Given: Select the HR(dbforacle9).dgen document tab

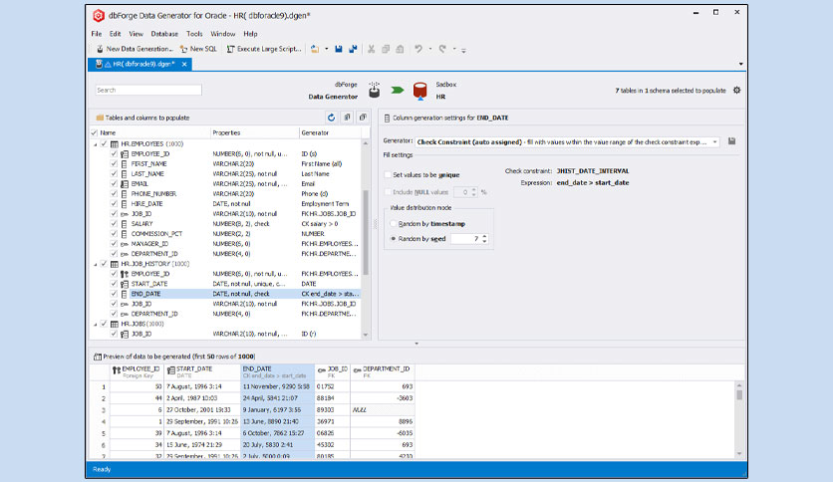Looking at the screenshot, I should pyautogui.click(x=139, y=64).
